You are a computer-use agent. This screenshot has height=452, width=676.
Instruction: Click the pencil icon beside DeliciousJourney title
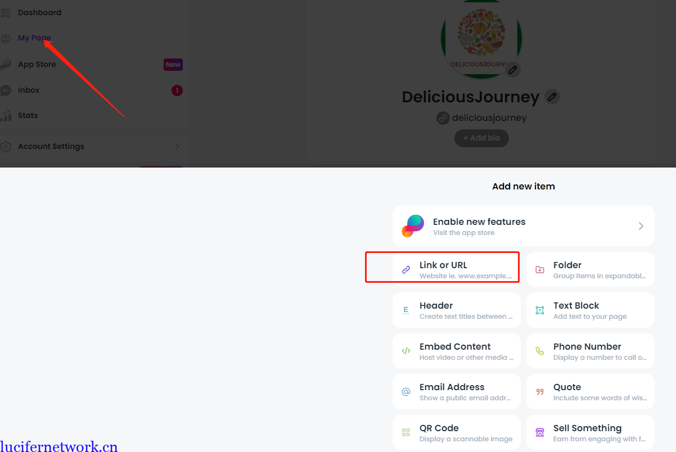pyautogui.click(x=552, y=97)
